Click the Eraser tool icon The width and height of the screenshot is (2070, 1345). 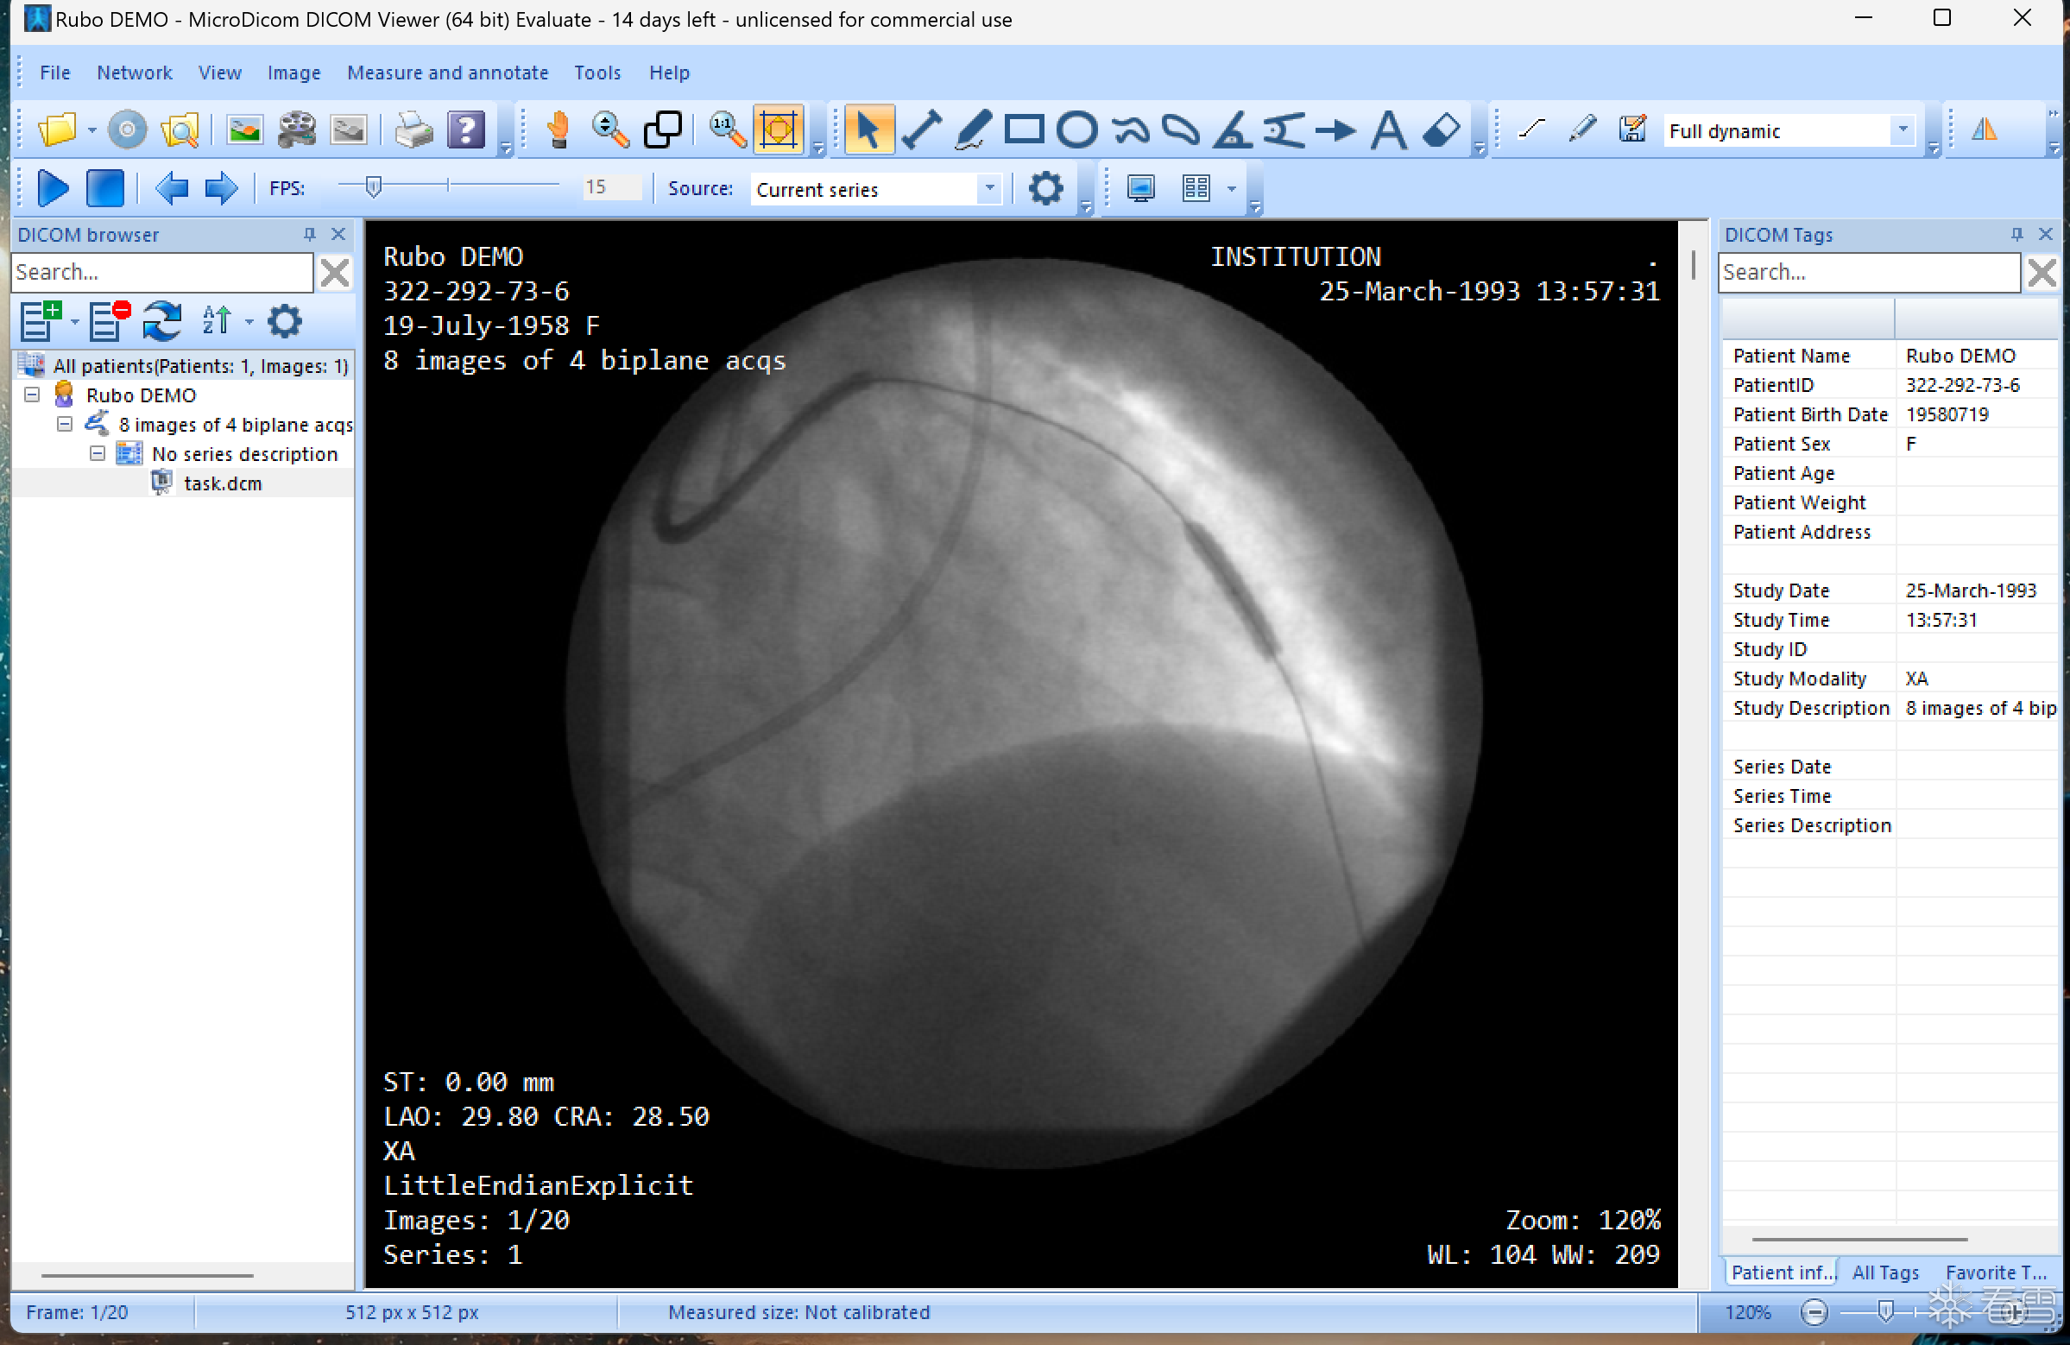click(x=1442, y=130)
